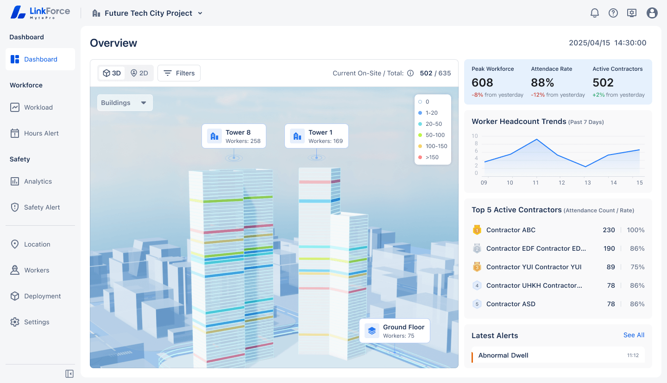This screenshot has height=383, width=667.
Task: Open the user profile avatar
Action: click(x=652, y=13)
